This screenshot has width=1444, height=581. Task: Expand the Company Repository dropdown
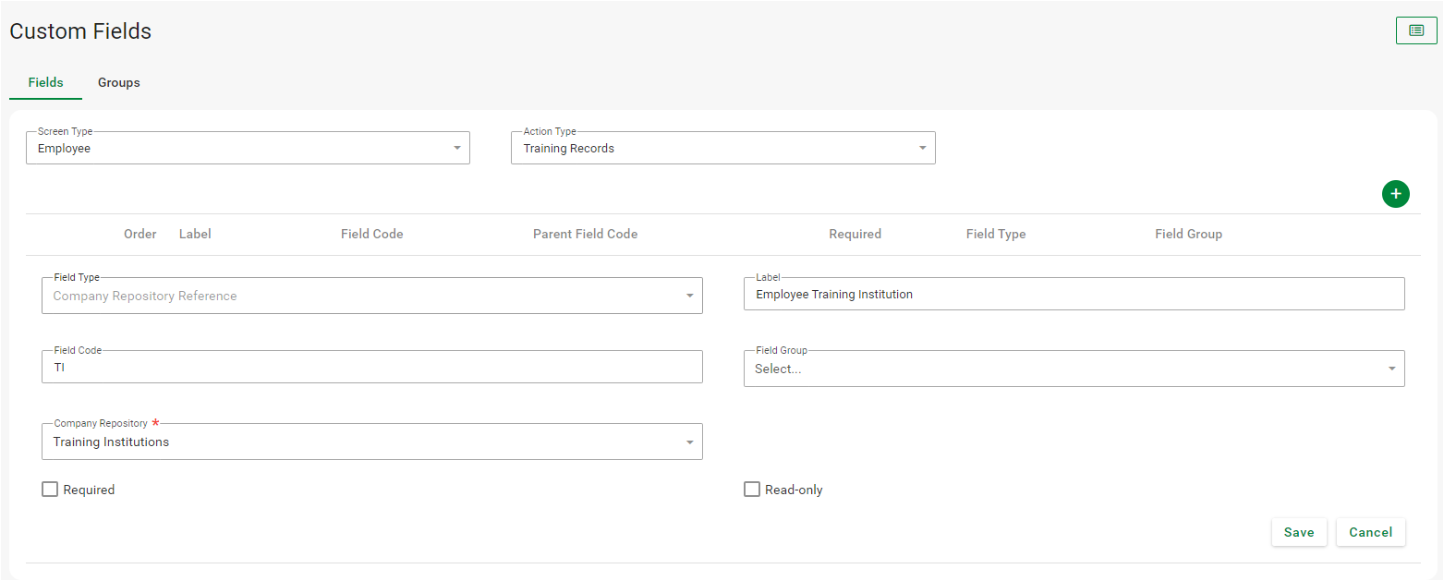click(x=371, y=442)
